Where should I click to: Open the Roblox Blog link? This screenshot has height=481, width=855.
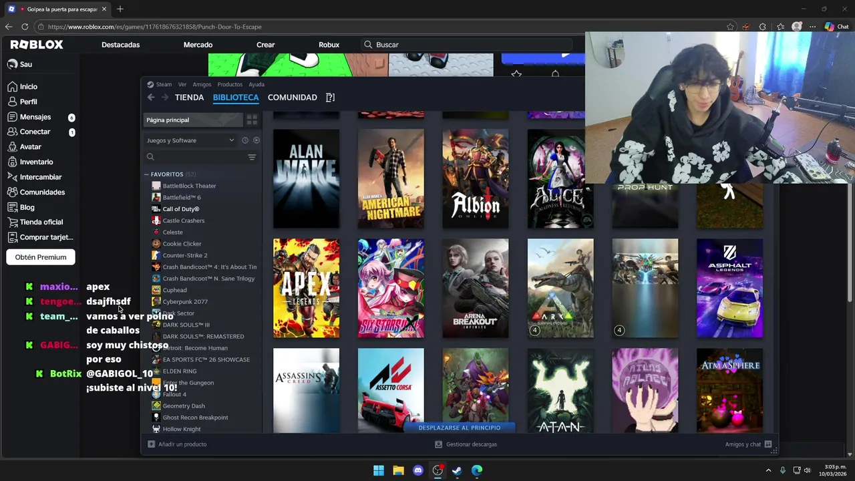click(21, 207)
